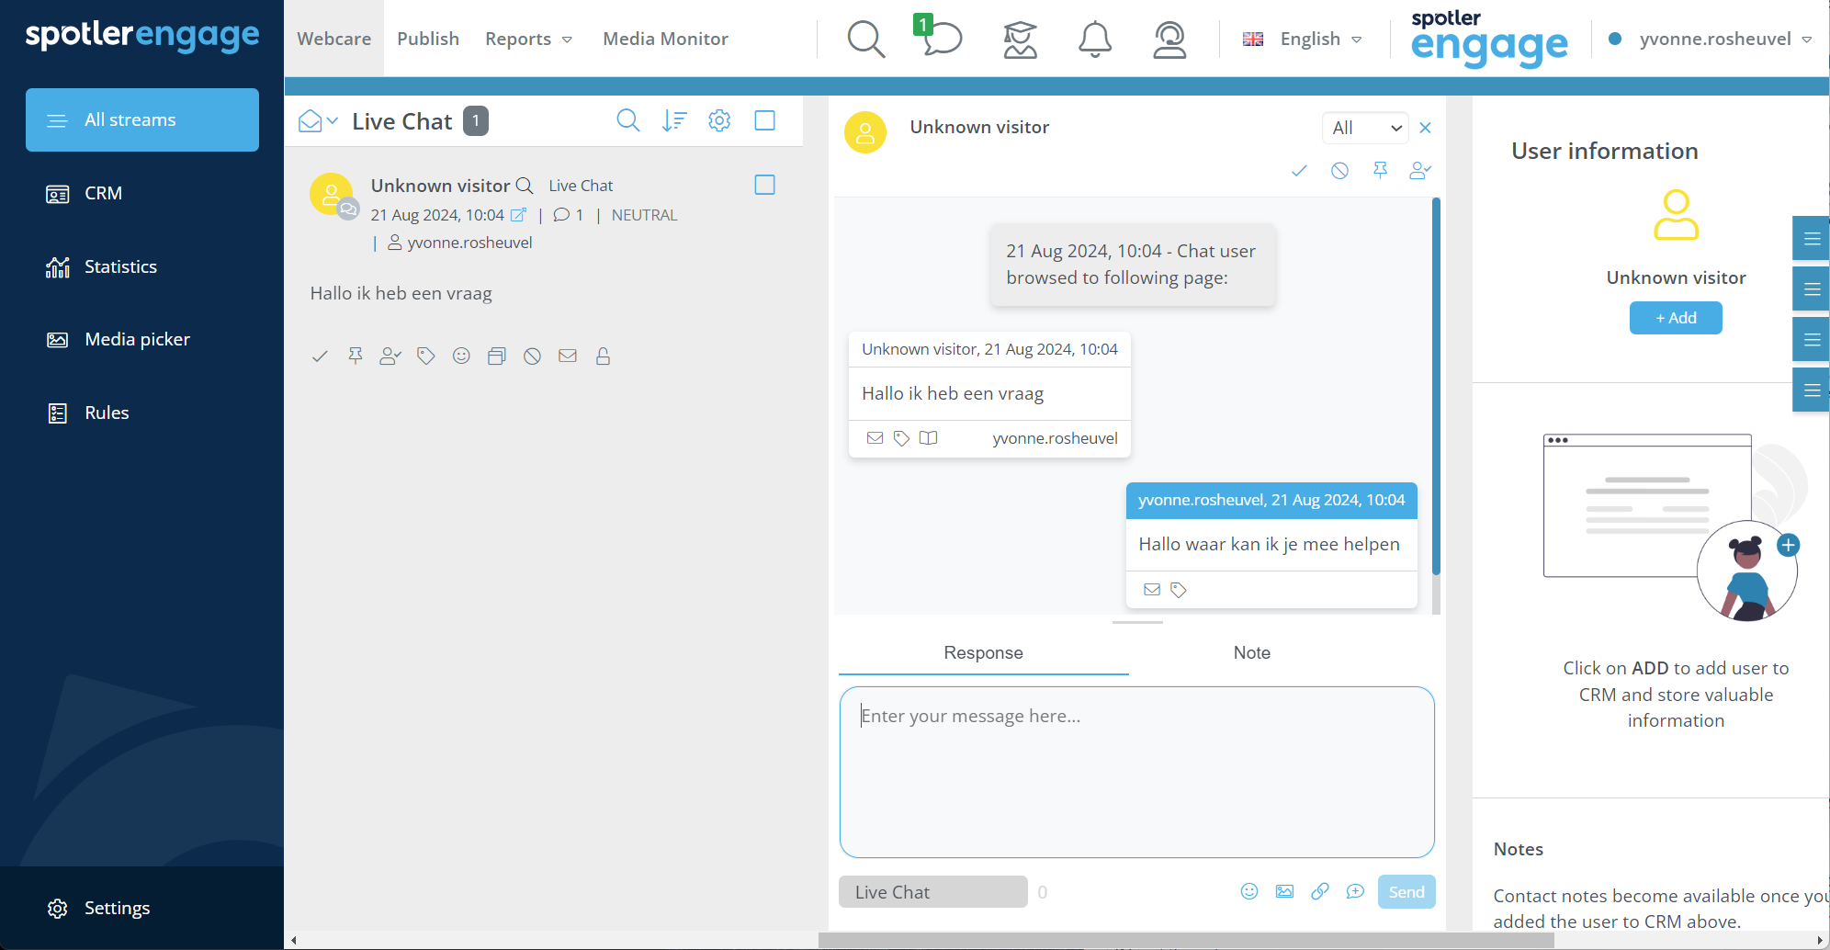
Task: Block visitor icon in chat header
Action: [x=1339, y=171]
